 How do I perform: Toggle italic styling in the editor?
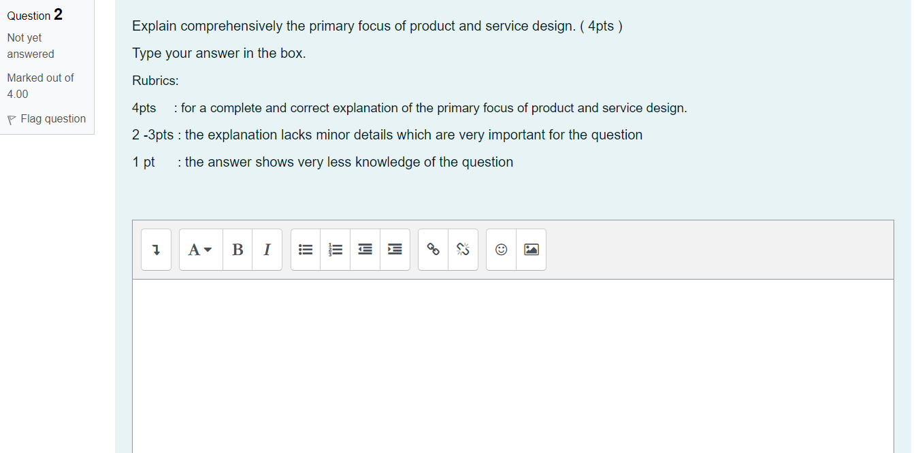click(267, 250)
